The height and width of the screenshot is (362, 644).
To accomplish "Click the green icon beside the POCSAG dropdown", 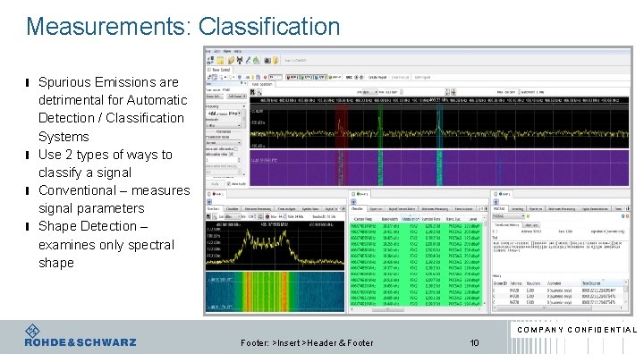I will coord(529,216).
